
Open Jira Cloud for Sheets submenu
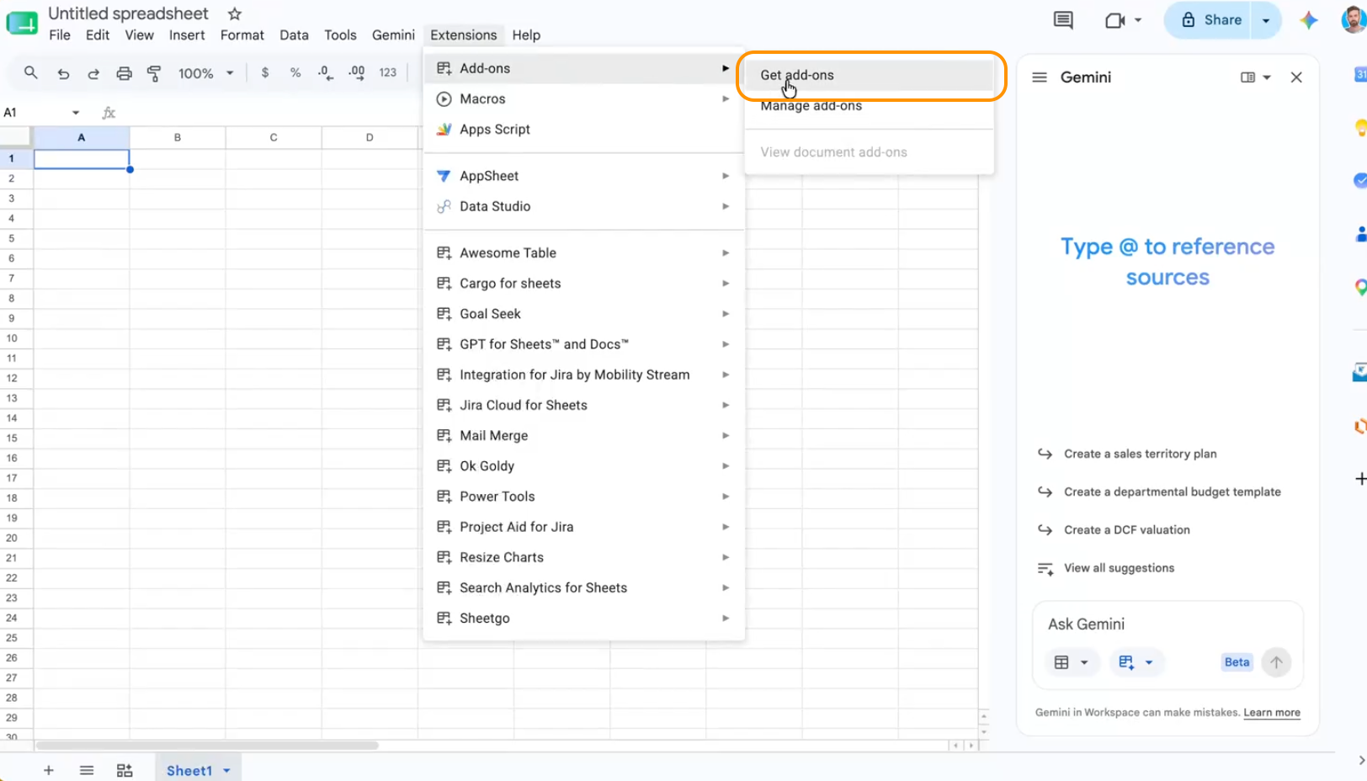pos(584,406)
